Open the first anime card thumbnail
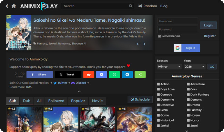Viewport: 224px width, 132px height. [24, 119]
